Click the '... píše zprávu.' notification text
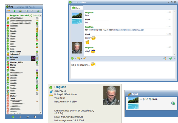Image resolution: width=178 pixels, height=123 pixels. click(x=149, y=99)
